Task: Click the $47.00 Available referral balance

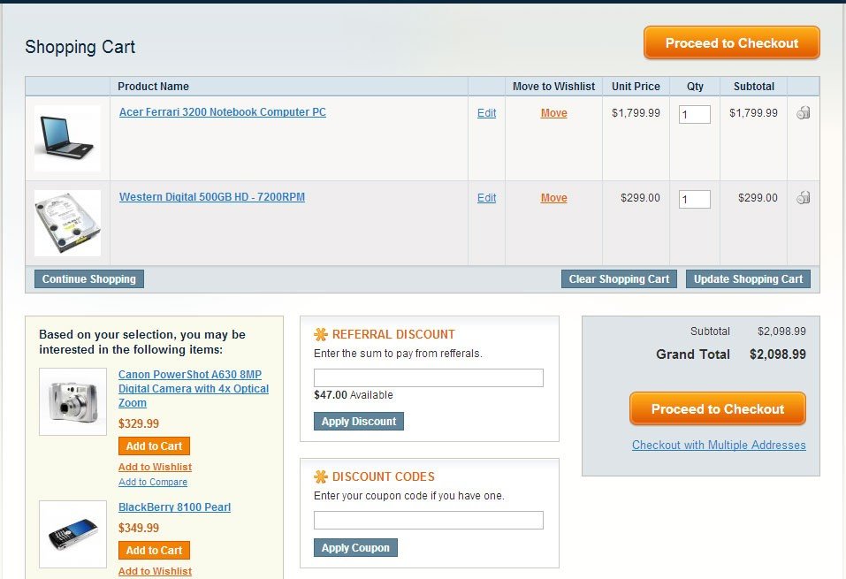Action: pos(354,394)
